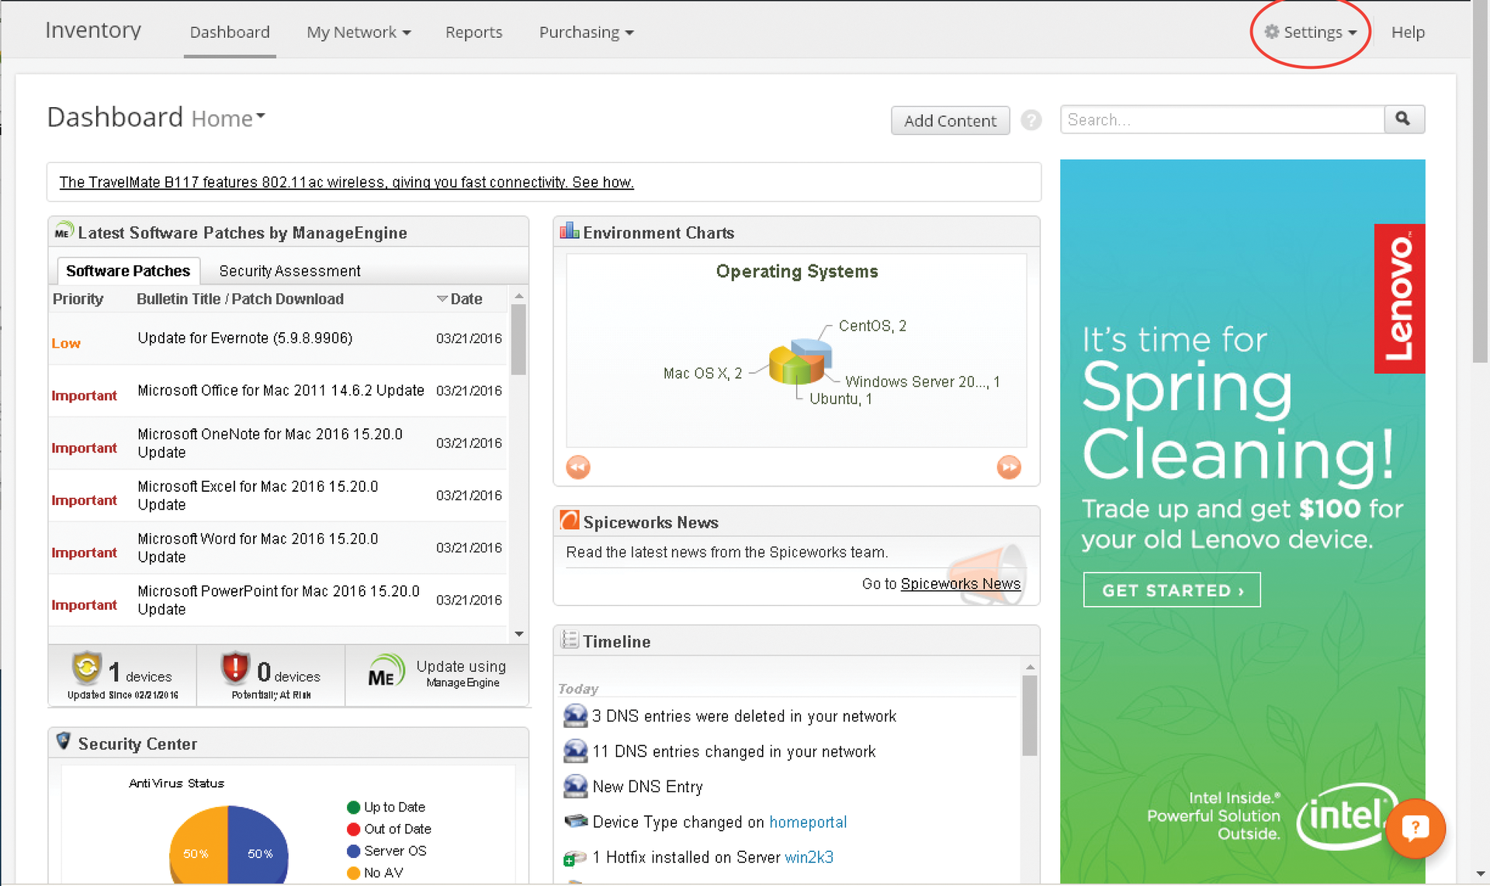Switch to Security Assessment tab
This screenshot has width=1490, height=886.
click(x=289, y=271)
